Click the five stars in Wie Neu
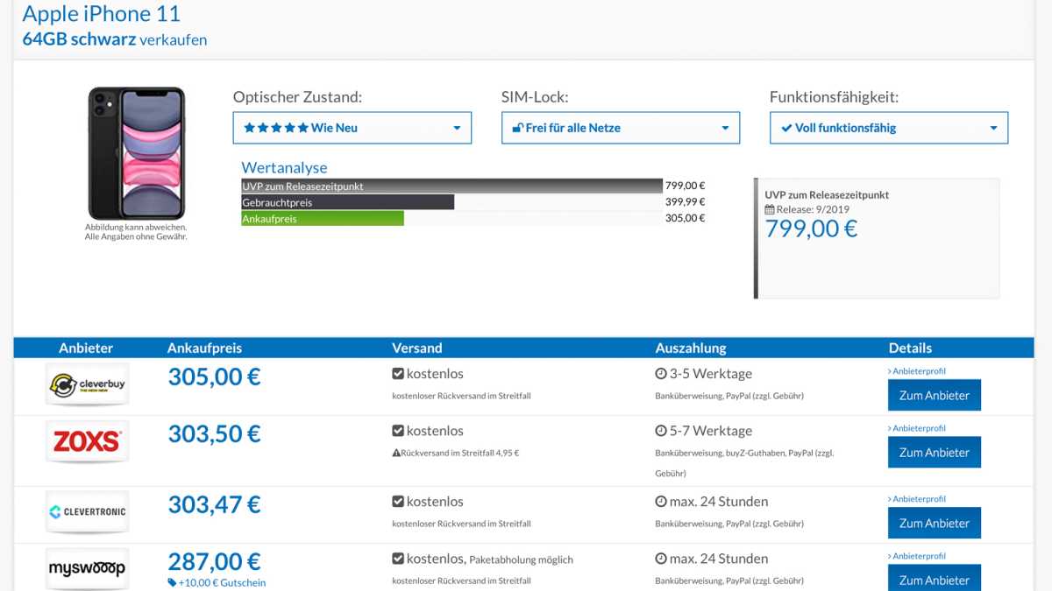1052x591 pixels. point(275,128)
